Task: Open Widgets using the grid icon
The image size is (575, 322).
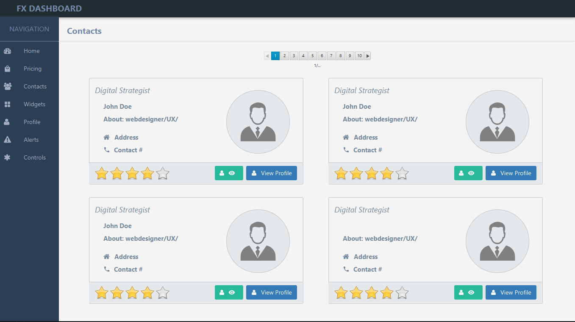Action: click(x=8, y=104)
